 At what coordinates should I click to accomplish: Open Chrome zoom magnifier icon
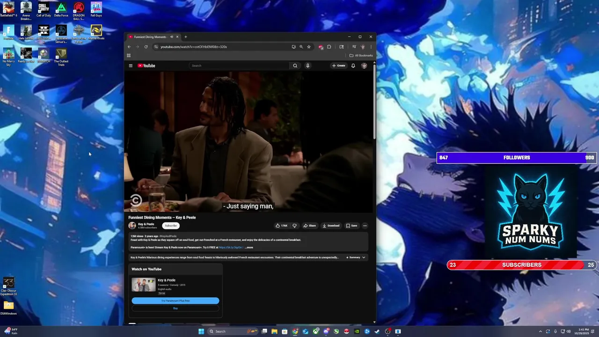(301, 47)
